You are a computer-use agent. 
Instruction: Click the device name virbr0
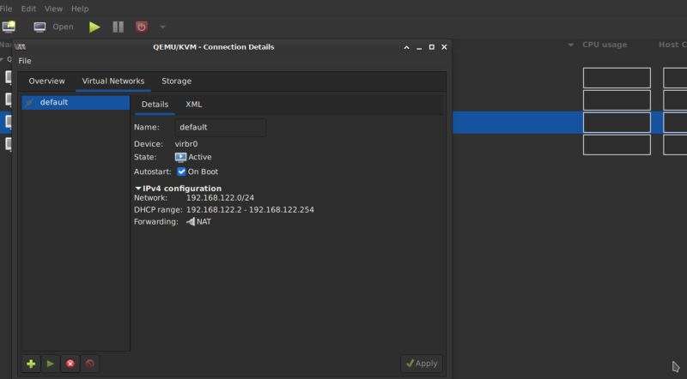tap(186, 144)
